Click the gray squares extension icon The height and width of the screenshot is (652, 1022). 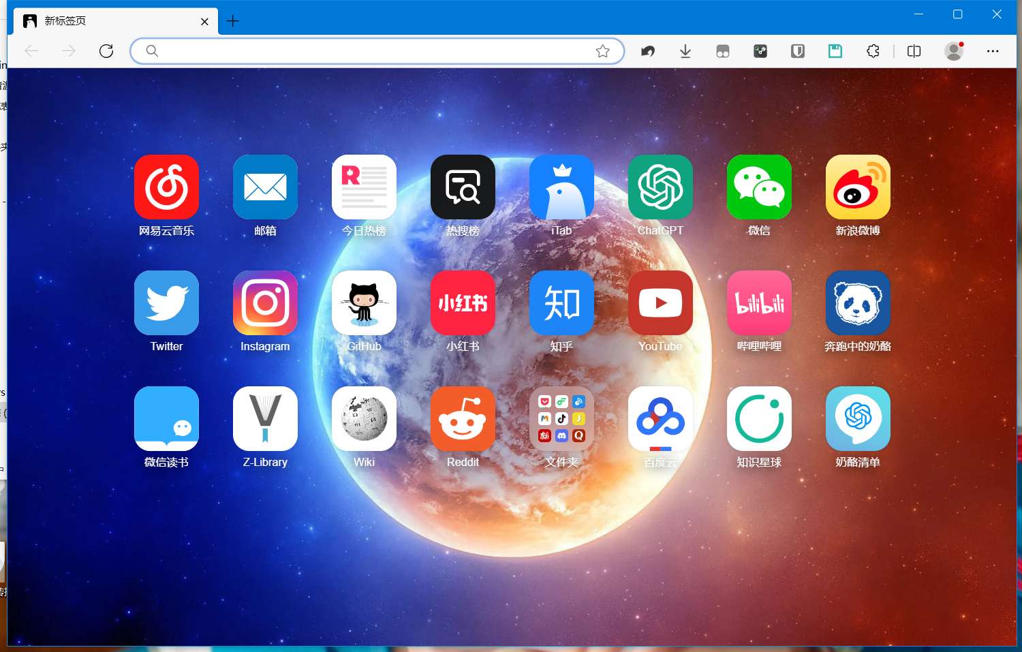723,51
